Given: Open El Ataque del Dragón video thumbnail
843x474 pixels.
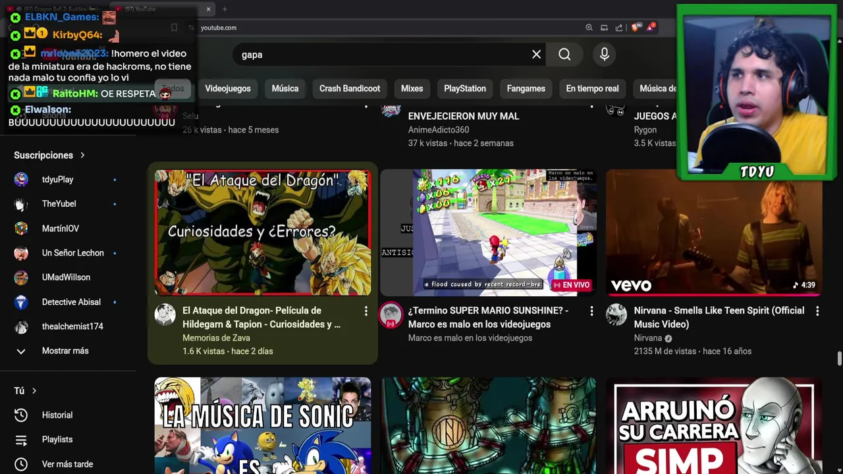Looking at the screenshot, I should 263,232.
